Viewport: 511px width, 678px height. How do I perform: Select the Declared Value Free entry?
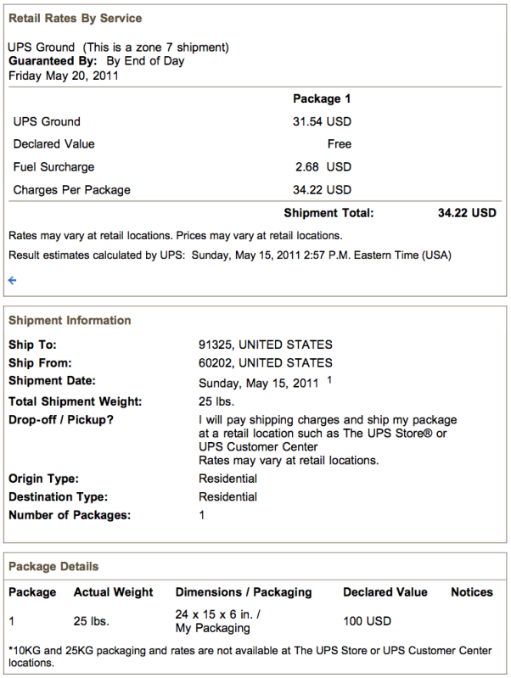(x=340, y=144)
